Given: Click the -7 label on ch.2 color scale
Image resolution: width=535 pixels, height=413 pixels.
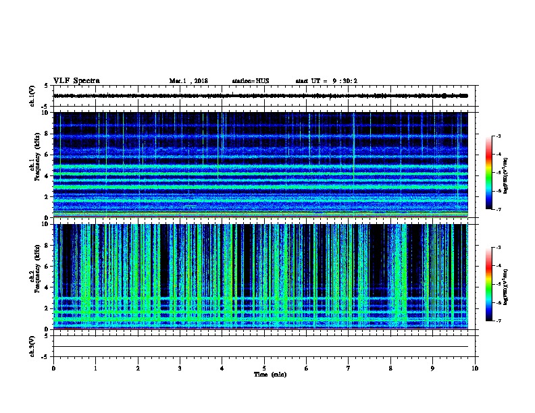Looking at the screenshot, I should (x=498, y=321).
